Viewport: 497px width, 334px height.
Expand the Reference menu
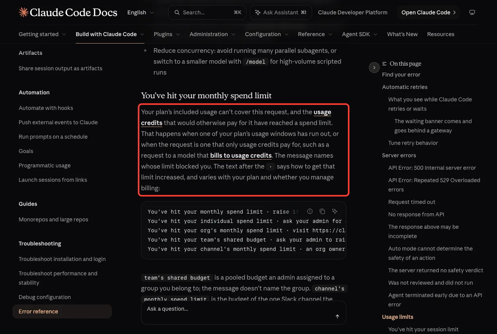point(315,34)
